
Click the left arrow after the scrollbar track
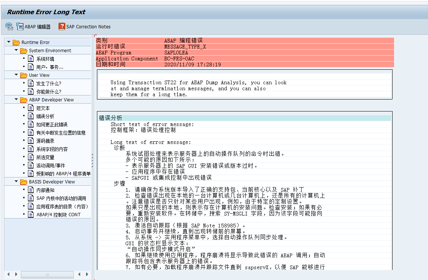coord(79,274)
